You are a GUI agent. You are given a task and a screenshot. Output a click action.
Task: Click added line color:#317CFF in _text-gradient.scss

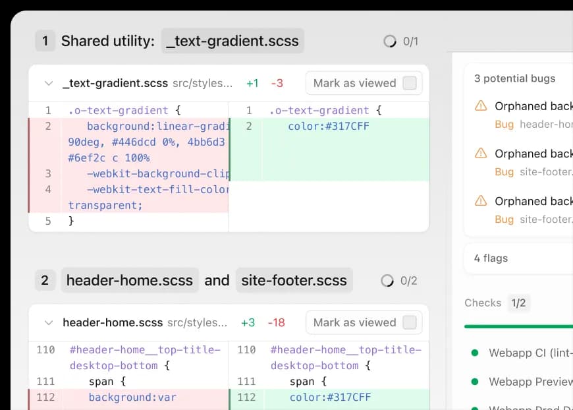[x=329, y=126]
